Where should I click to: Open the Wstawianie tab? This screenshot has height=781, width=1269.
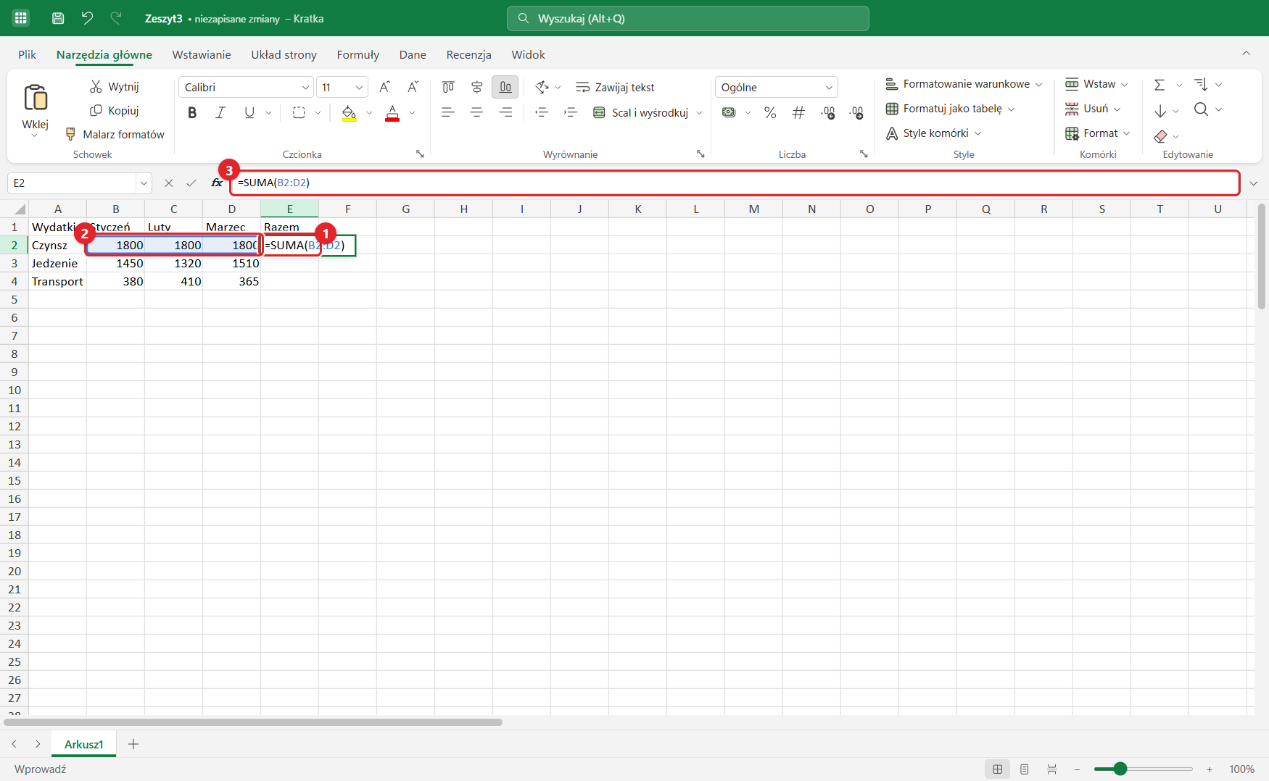[202, 54]
